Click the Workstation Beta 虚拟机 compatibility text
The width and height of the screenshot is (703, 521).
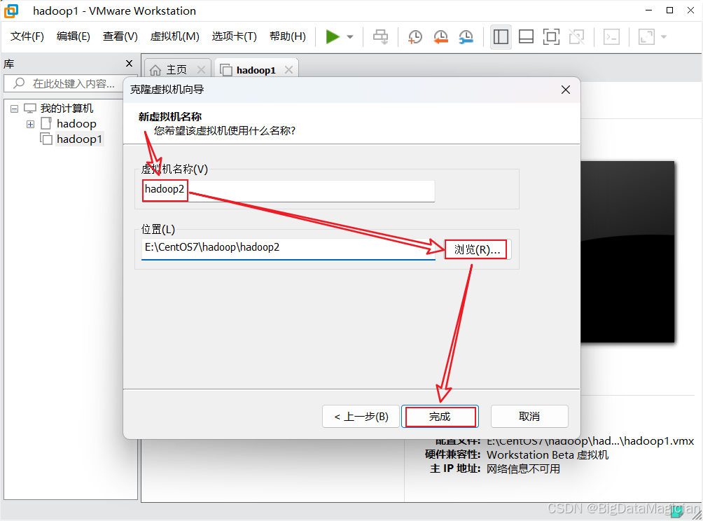[x=548, y=454]
